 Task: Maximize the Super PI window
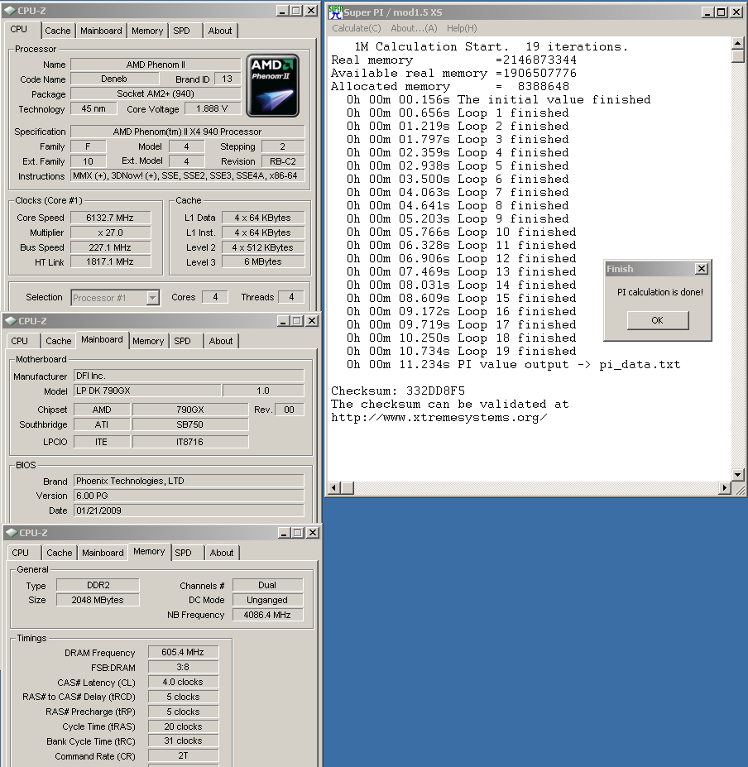721,12
